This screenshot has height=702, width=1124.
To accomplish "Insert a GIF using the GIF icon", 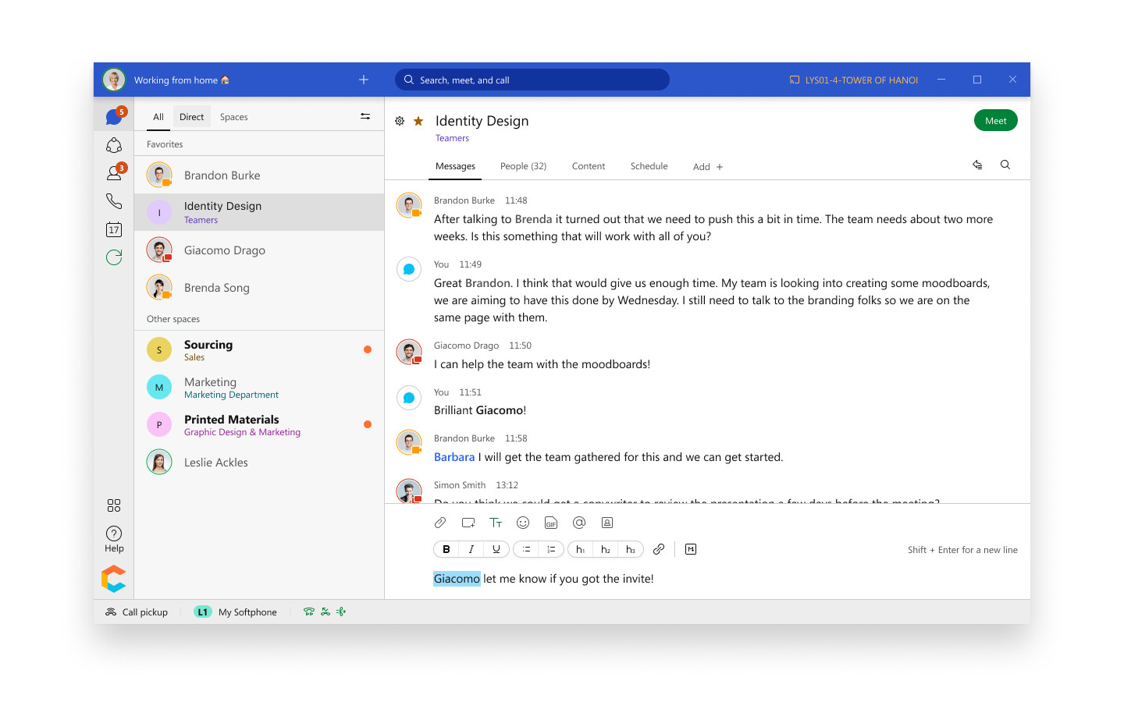I will (x=551, y=523).
